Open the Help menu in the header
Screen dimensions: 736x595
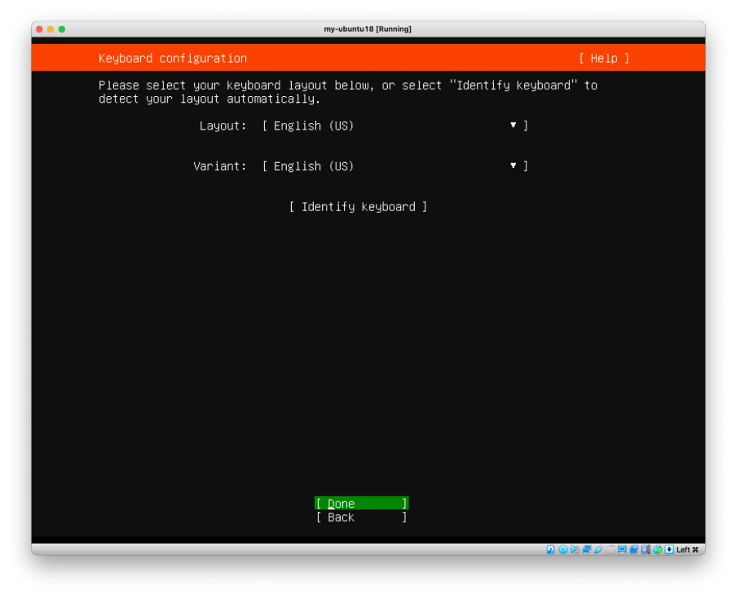tap(604, 58)
